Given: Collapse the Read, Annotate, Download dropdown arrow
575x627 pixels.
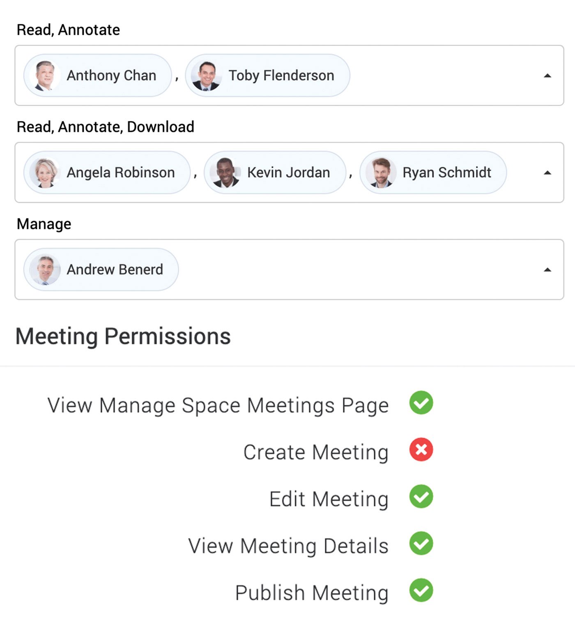Looking at the screenshot, I should pyautogui.click(x=547, y=173).
